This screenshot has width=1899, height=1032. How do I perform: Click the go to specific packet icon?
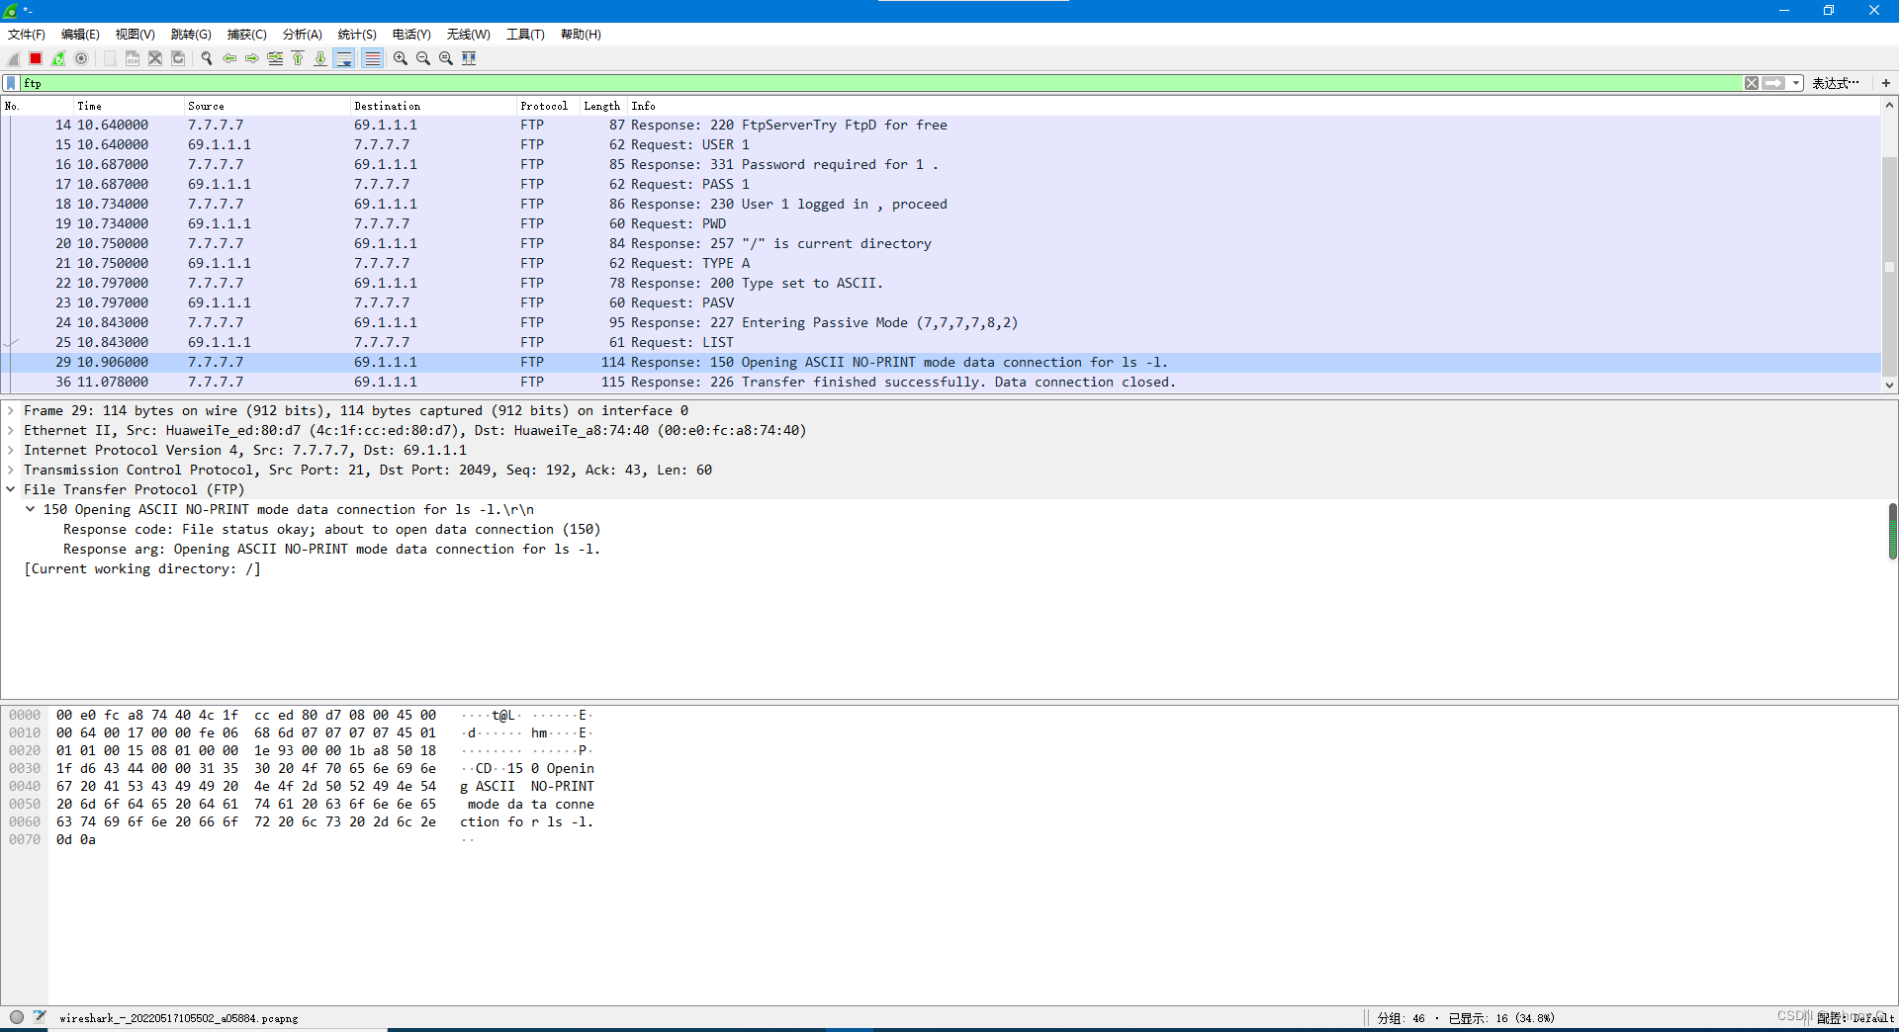click(275, 58)
